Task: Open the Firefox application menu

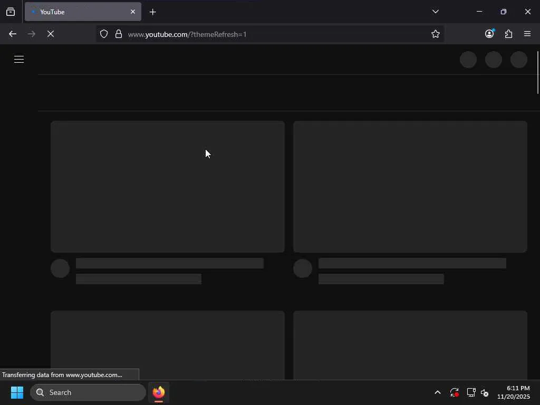Action: point(527,34)
